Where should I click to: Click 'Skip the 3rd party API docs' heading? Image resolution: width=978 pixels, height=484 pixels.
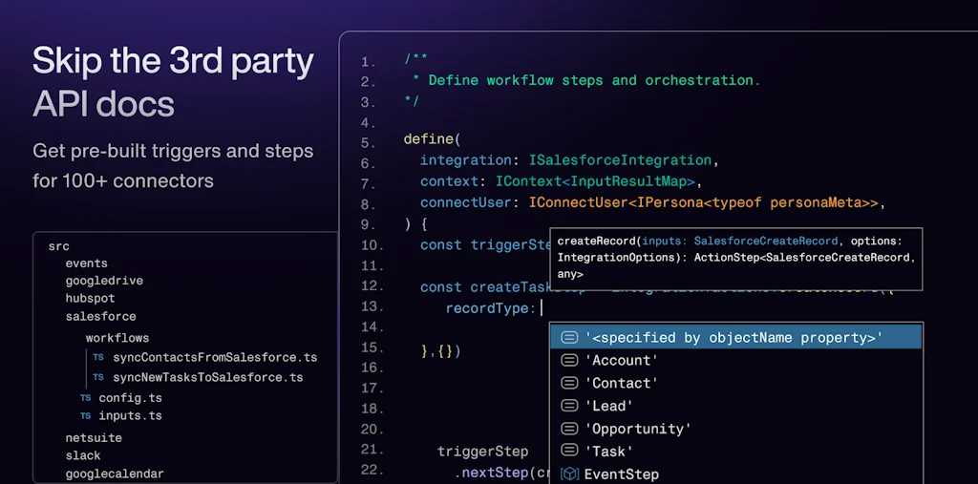173,82
